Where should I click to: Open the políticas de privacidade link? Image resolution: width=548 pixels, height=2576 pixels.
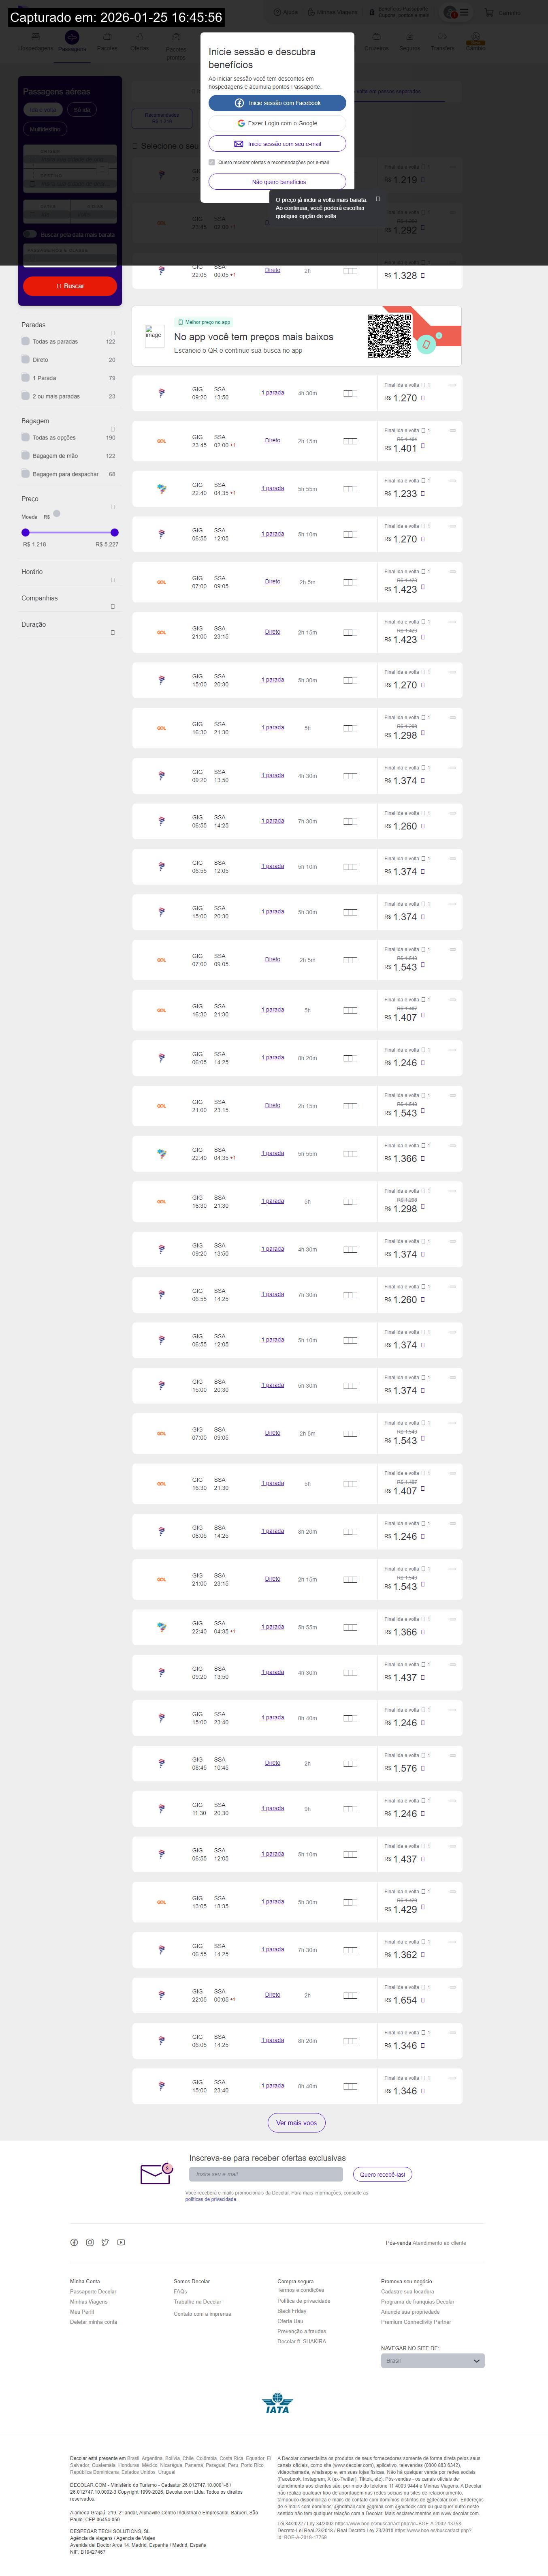click(x=211, y=2199)
